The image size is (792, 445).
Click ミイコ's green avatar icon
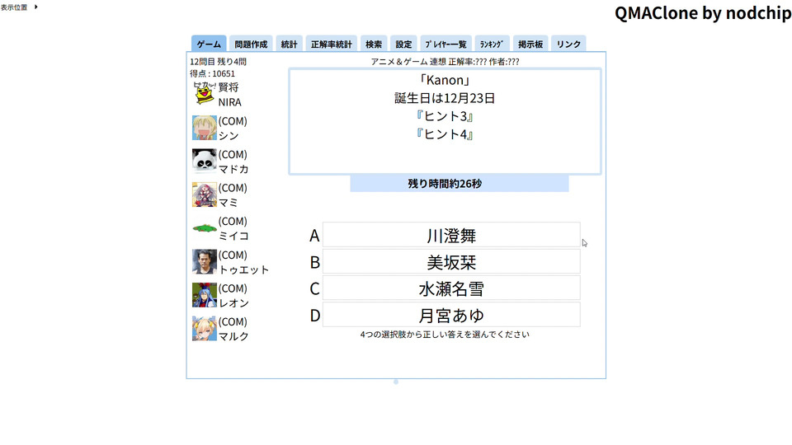(x=205, y=228)
